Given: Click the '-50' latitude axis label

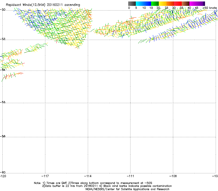Looking at the screenshot, I should click(3, 10).
